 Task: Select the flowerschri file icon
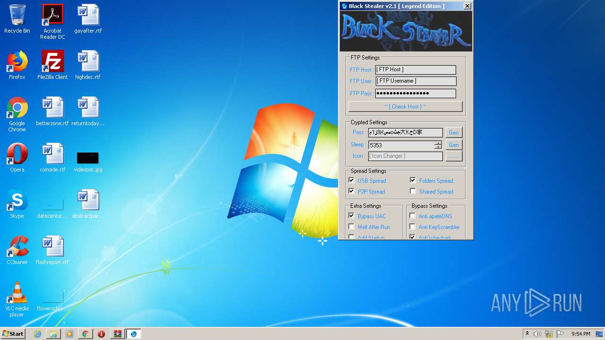(52, 300)
